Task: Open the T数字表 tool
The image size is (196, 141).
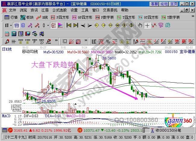Action: [x=170, y=17]
